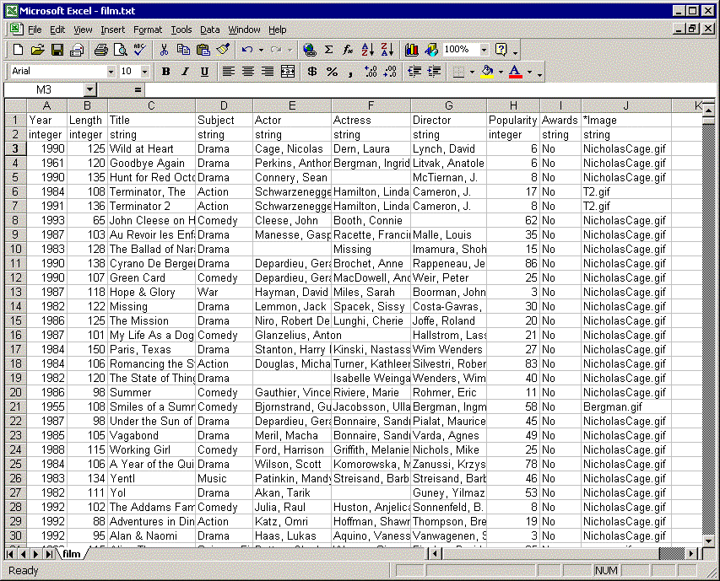Toggle Center alignment
The height and width of the screenshot is (581, 720).
(x=248, y=72)
